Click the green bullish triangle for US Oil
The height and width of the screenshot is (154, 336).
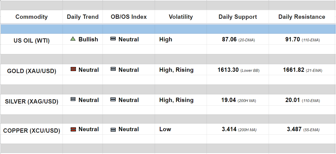pyautogui.click(x=73, y=39)
